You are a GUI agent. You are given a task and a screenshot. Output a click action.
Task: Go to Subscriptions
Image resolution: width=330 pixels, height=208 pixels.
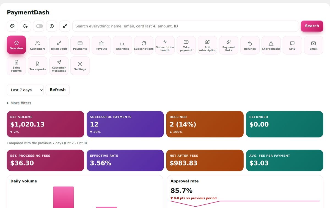coord(144,45)
